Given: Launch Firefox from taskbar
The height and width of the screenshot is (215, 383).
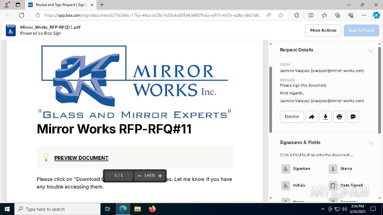Looking at the screenshot, I should (x=152, y=209).
